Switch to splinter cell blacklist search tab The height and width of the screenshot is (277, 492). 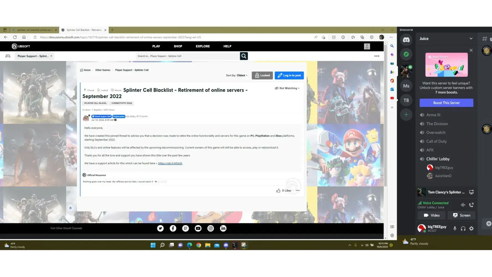[x=34, y=30]
